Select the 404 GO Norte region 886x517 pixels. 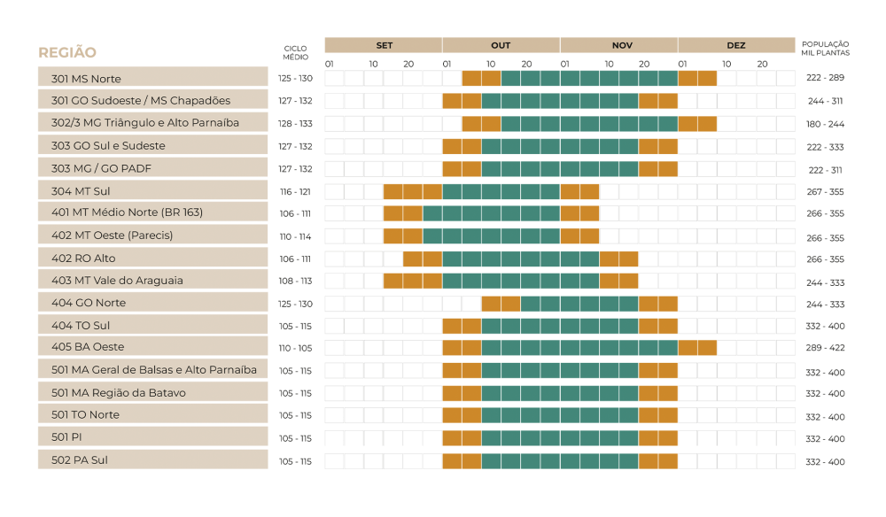pyautogui.click(x=153, y=303)
